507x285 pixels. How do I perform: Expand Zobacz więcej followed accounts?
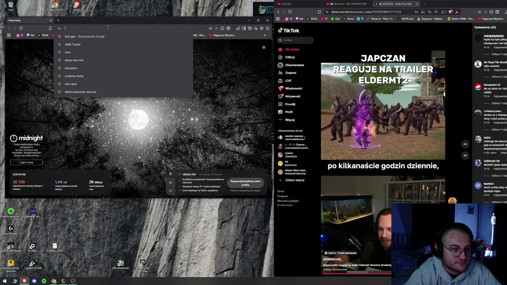pyautogui.click(x=291, y=180)
